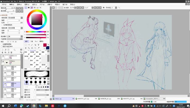Open the 特殊效果 effect dropdown

click(22, 28)
